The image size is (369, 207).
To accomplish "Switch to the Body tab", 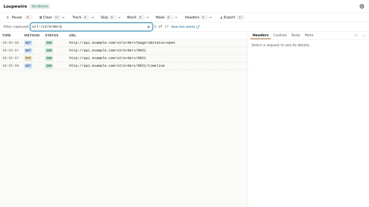I will [x=296, y=35].
